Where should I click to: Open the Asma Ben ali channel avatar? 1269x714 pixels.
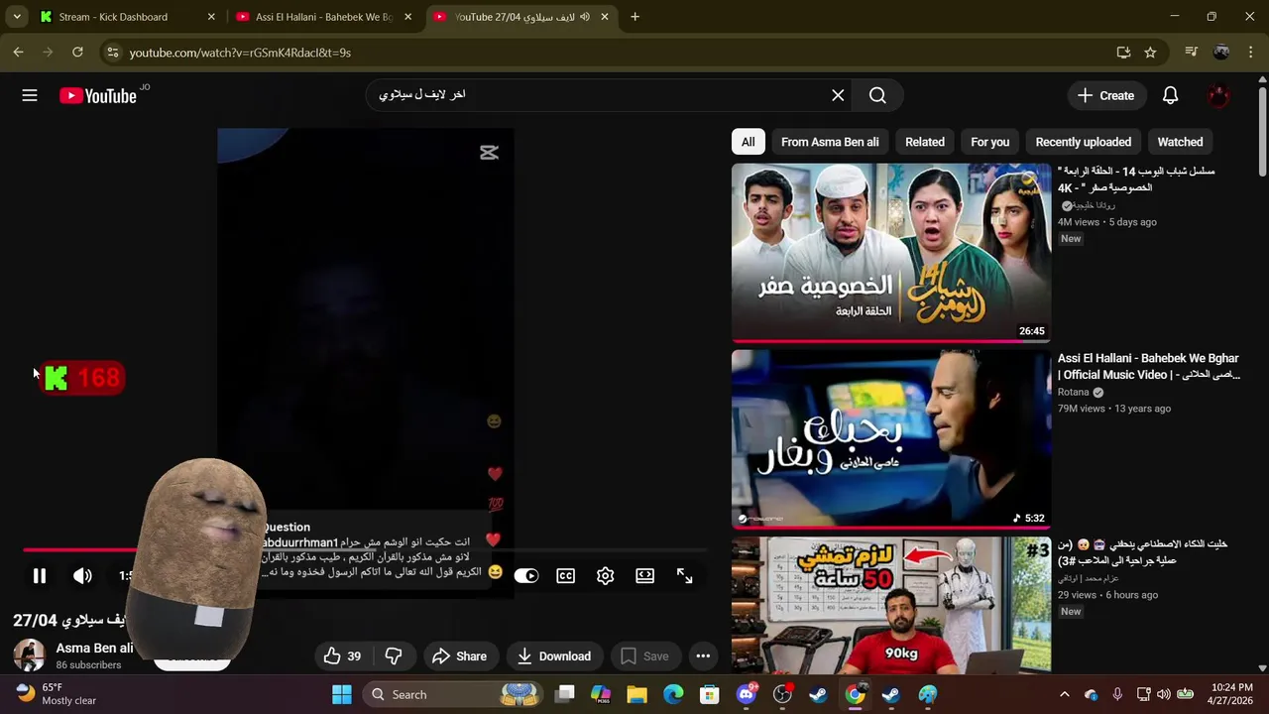(x=29, y=655)
